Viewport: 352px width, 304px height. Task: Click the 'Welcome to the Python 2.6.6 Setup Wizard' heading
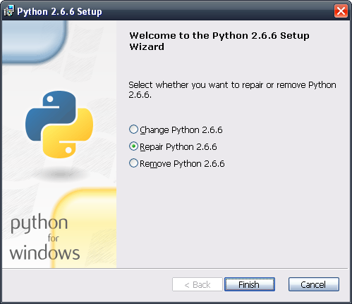tap(219, 41)
